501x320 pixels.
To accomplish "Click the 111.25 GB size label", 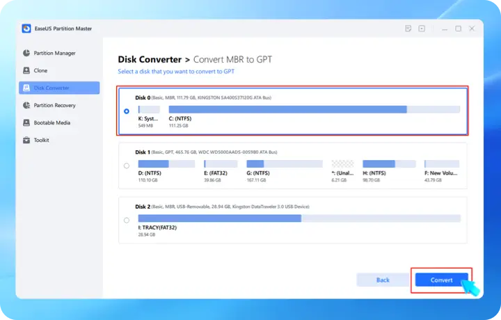I will (x=179, y=126).
